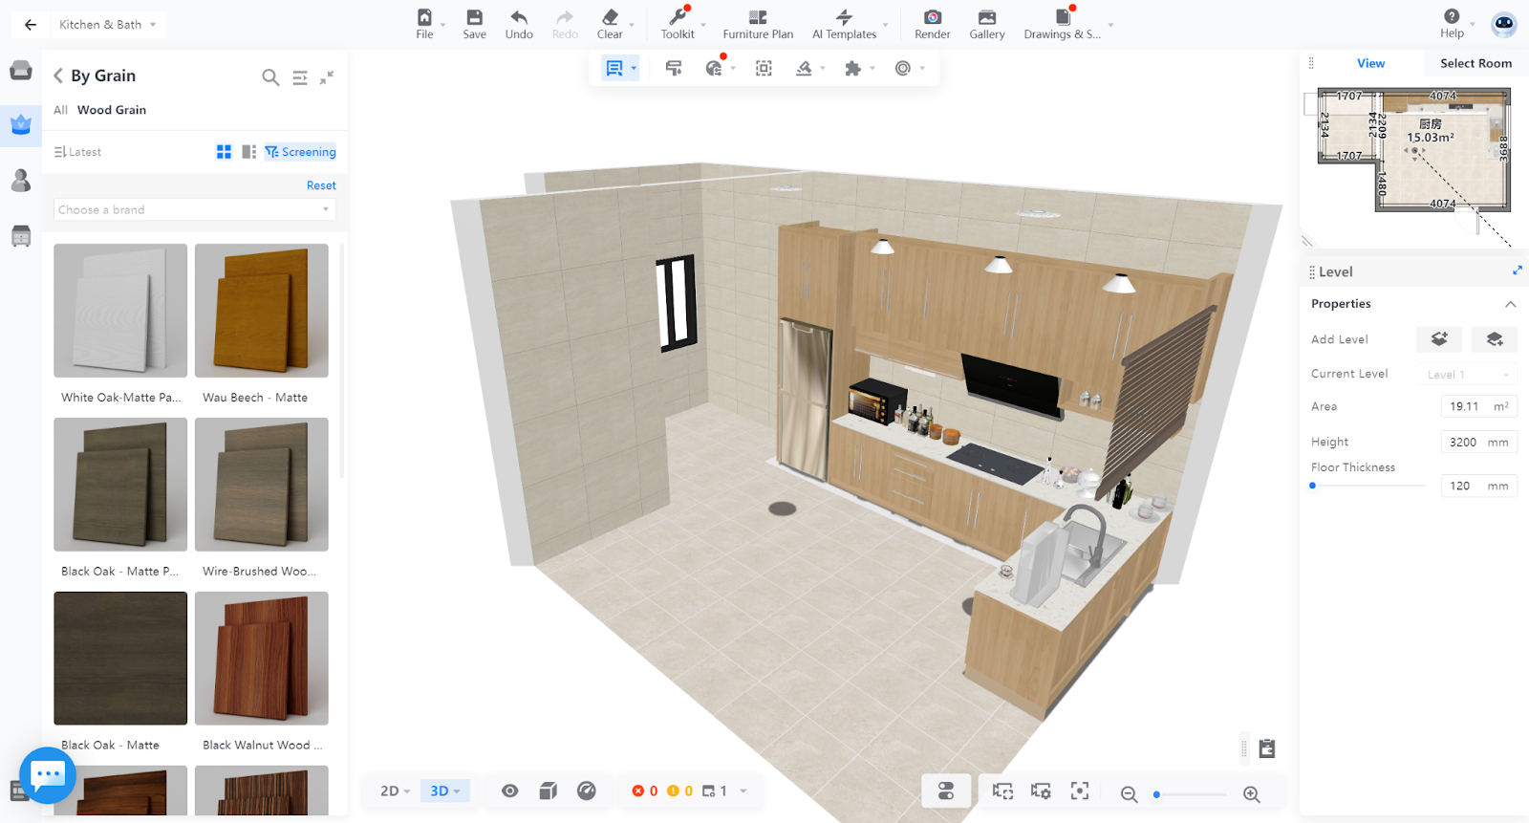The image size is (1529, 823).
Task: Open Furniture Plan tool
Action: tap(758, 18)
